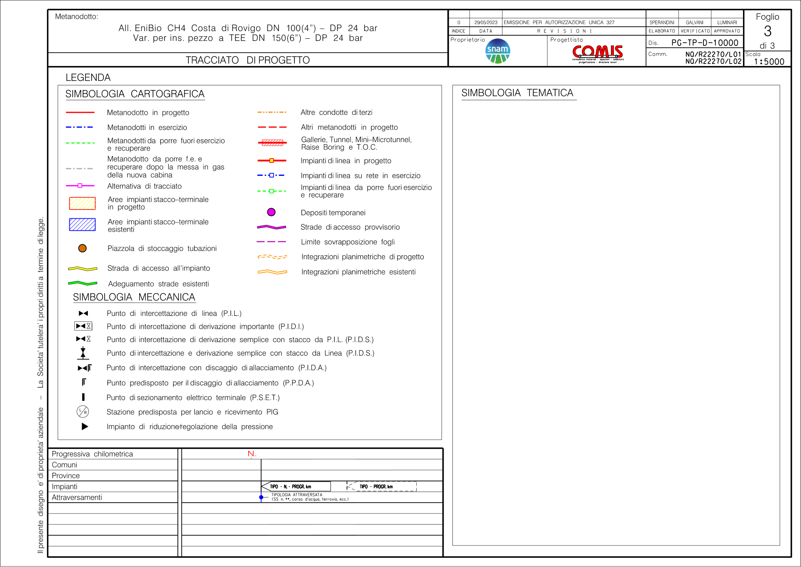Click the Gallerie, Tunnel hatched red symbol
801x567 pixels.
tap(272, 143)
